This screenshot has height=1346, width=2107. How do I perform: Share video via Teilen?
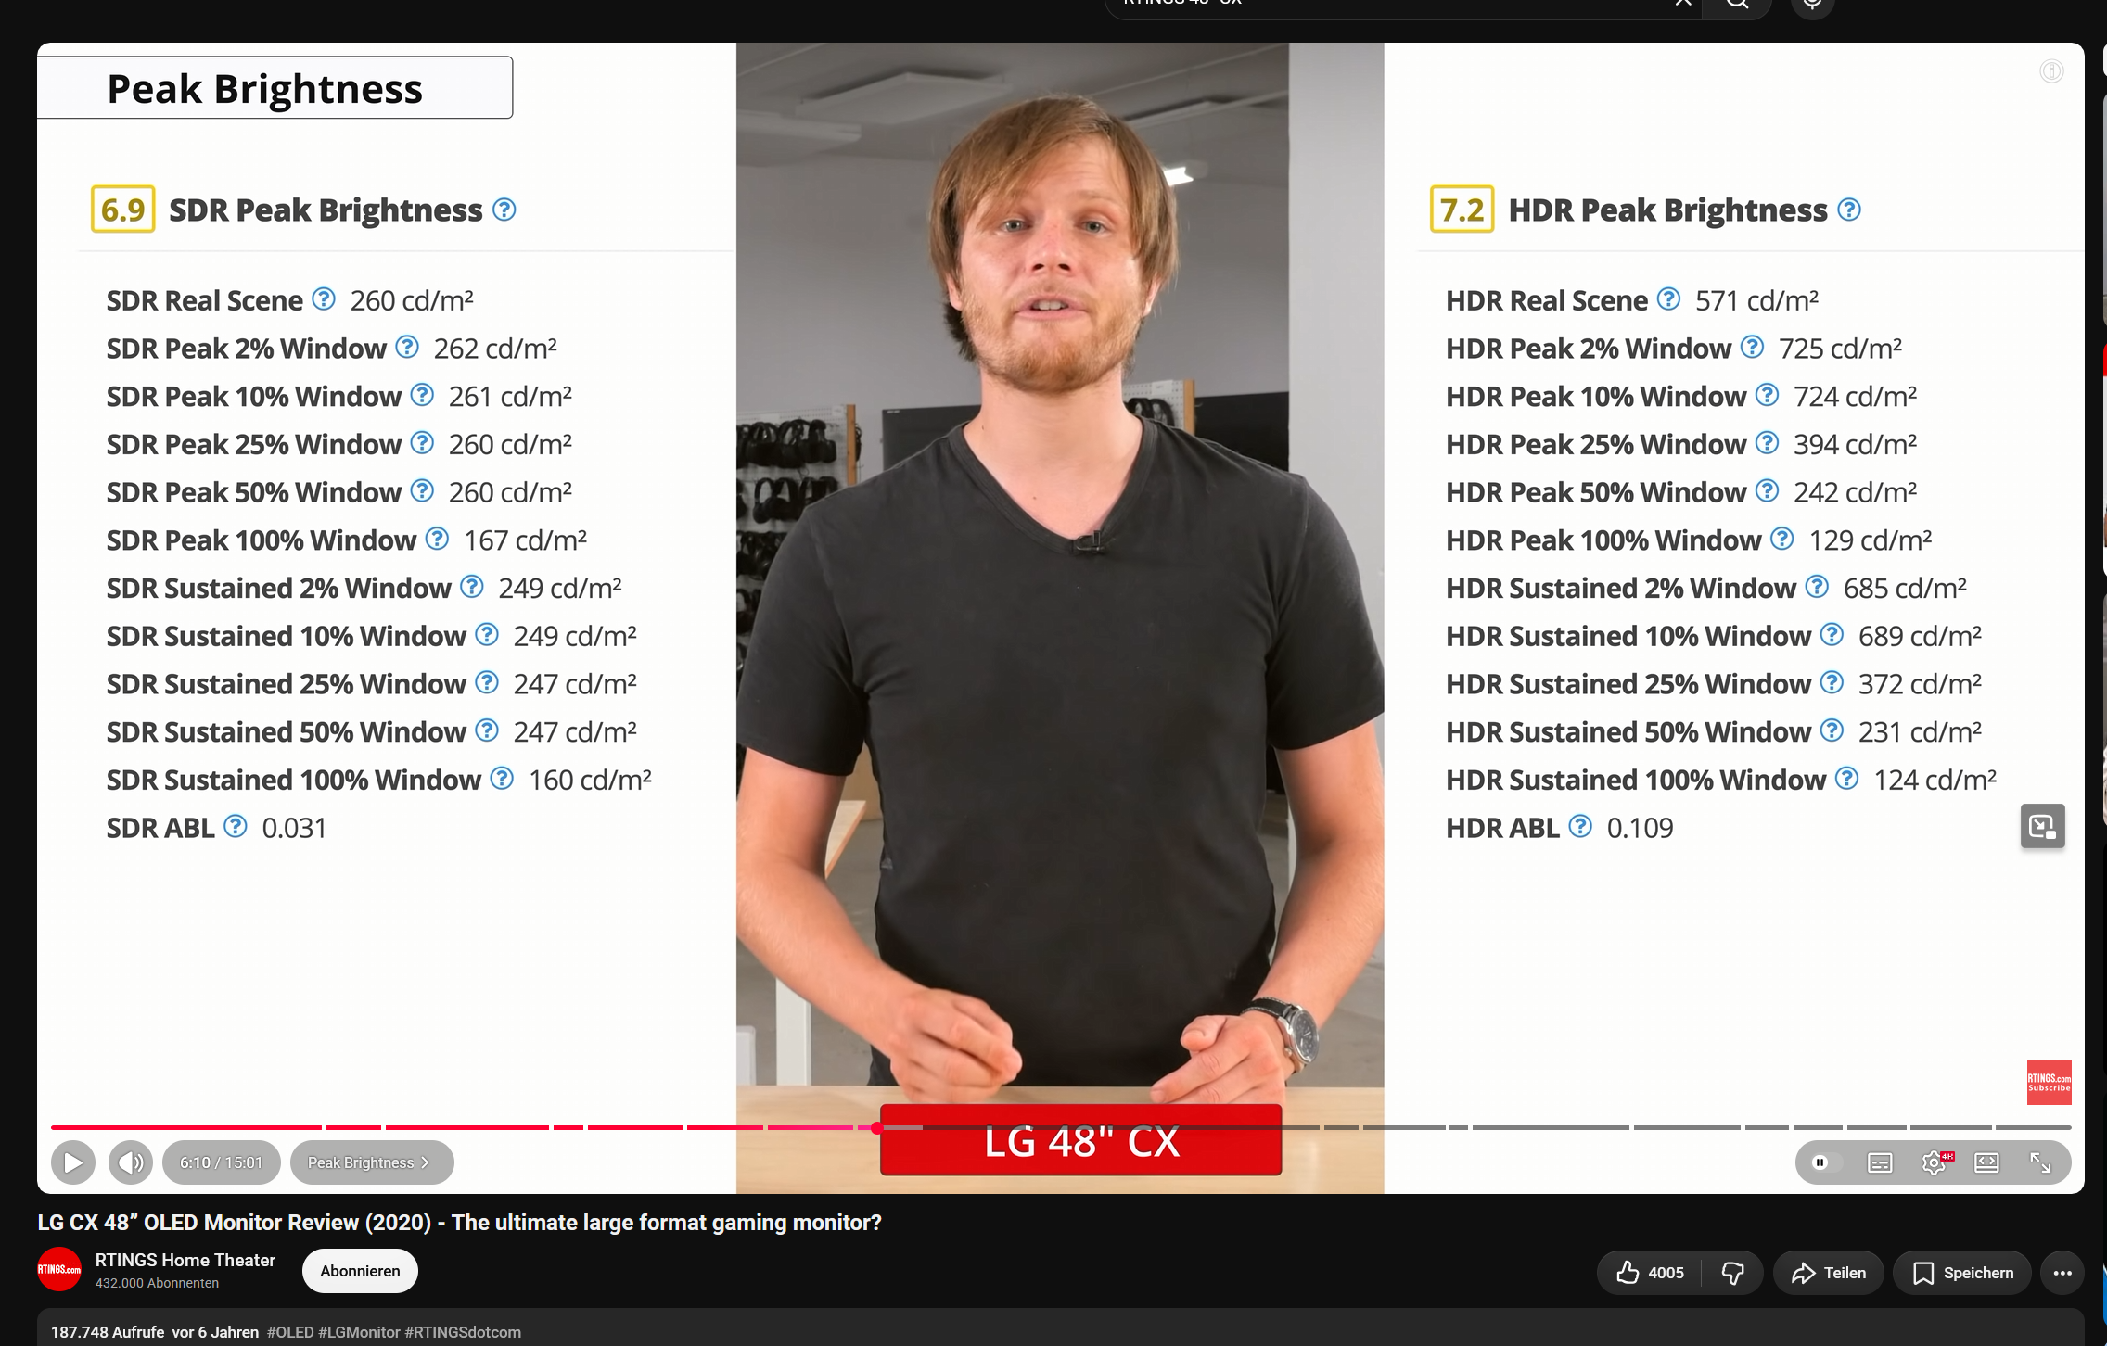pyautogui.click(x=1828, y=1273)
